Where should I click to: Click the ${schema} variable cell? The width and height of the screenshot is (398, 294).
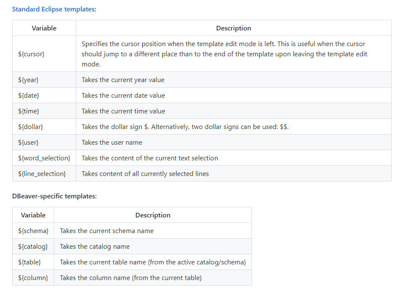tap(33, 231)
